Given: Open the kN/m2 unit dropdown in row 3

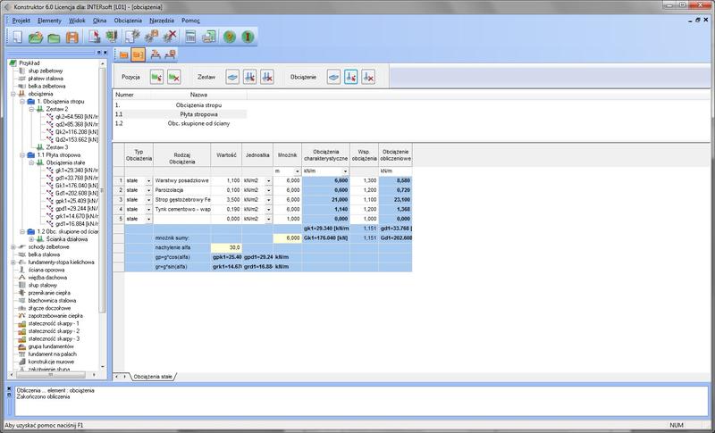Looking at the screenshot, I should click(268, 200).
